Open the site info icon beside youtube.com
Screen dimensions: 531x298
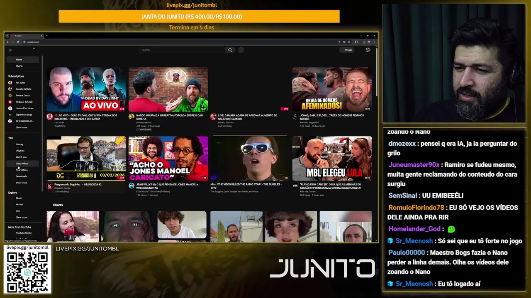[x=24, y=42]
